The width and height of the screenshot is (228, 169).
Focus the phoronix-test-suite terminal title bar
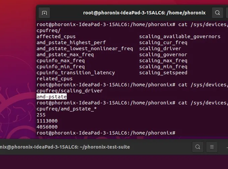point(65,147)
